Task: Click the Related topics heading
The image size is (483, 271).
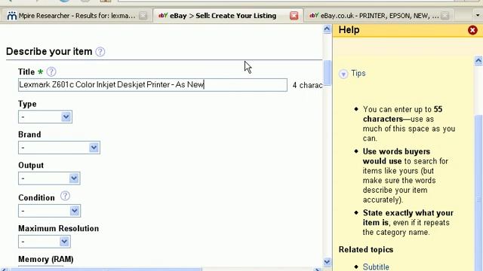Action: pyautogui.click(x=366, y=249)
